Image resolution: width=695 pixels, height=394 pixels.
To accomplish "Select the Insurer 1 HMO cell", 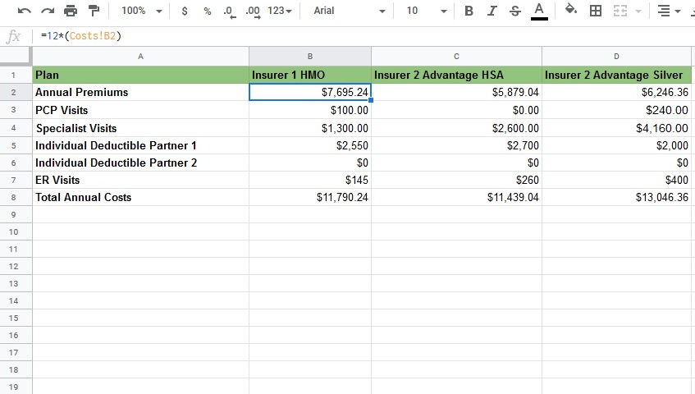I will [310, 75].
